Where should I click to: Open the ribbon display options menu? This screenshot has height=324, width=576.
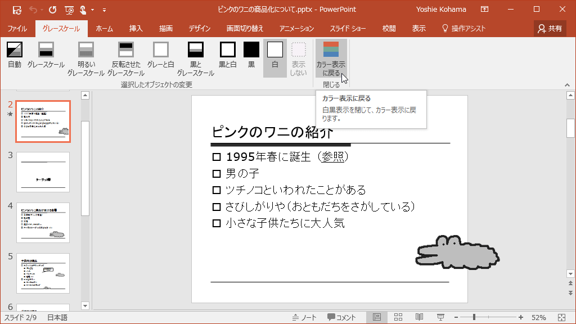[484, 10]
